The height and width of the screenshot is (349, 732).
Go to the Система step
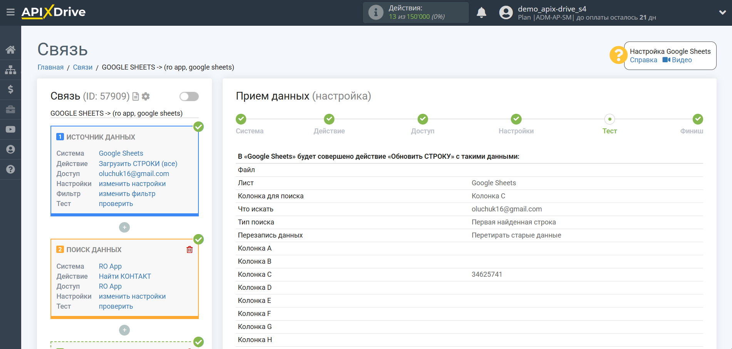(x=241, y=120)
